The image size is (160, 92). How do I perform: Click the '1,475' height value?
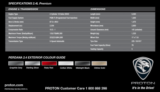click(x=134, y=22)
